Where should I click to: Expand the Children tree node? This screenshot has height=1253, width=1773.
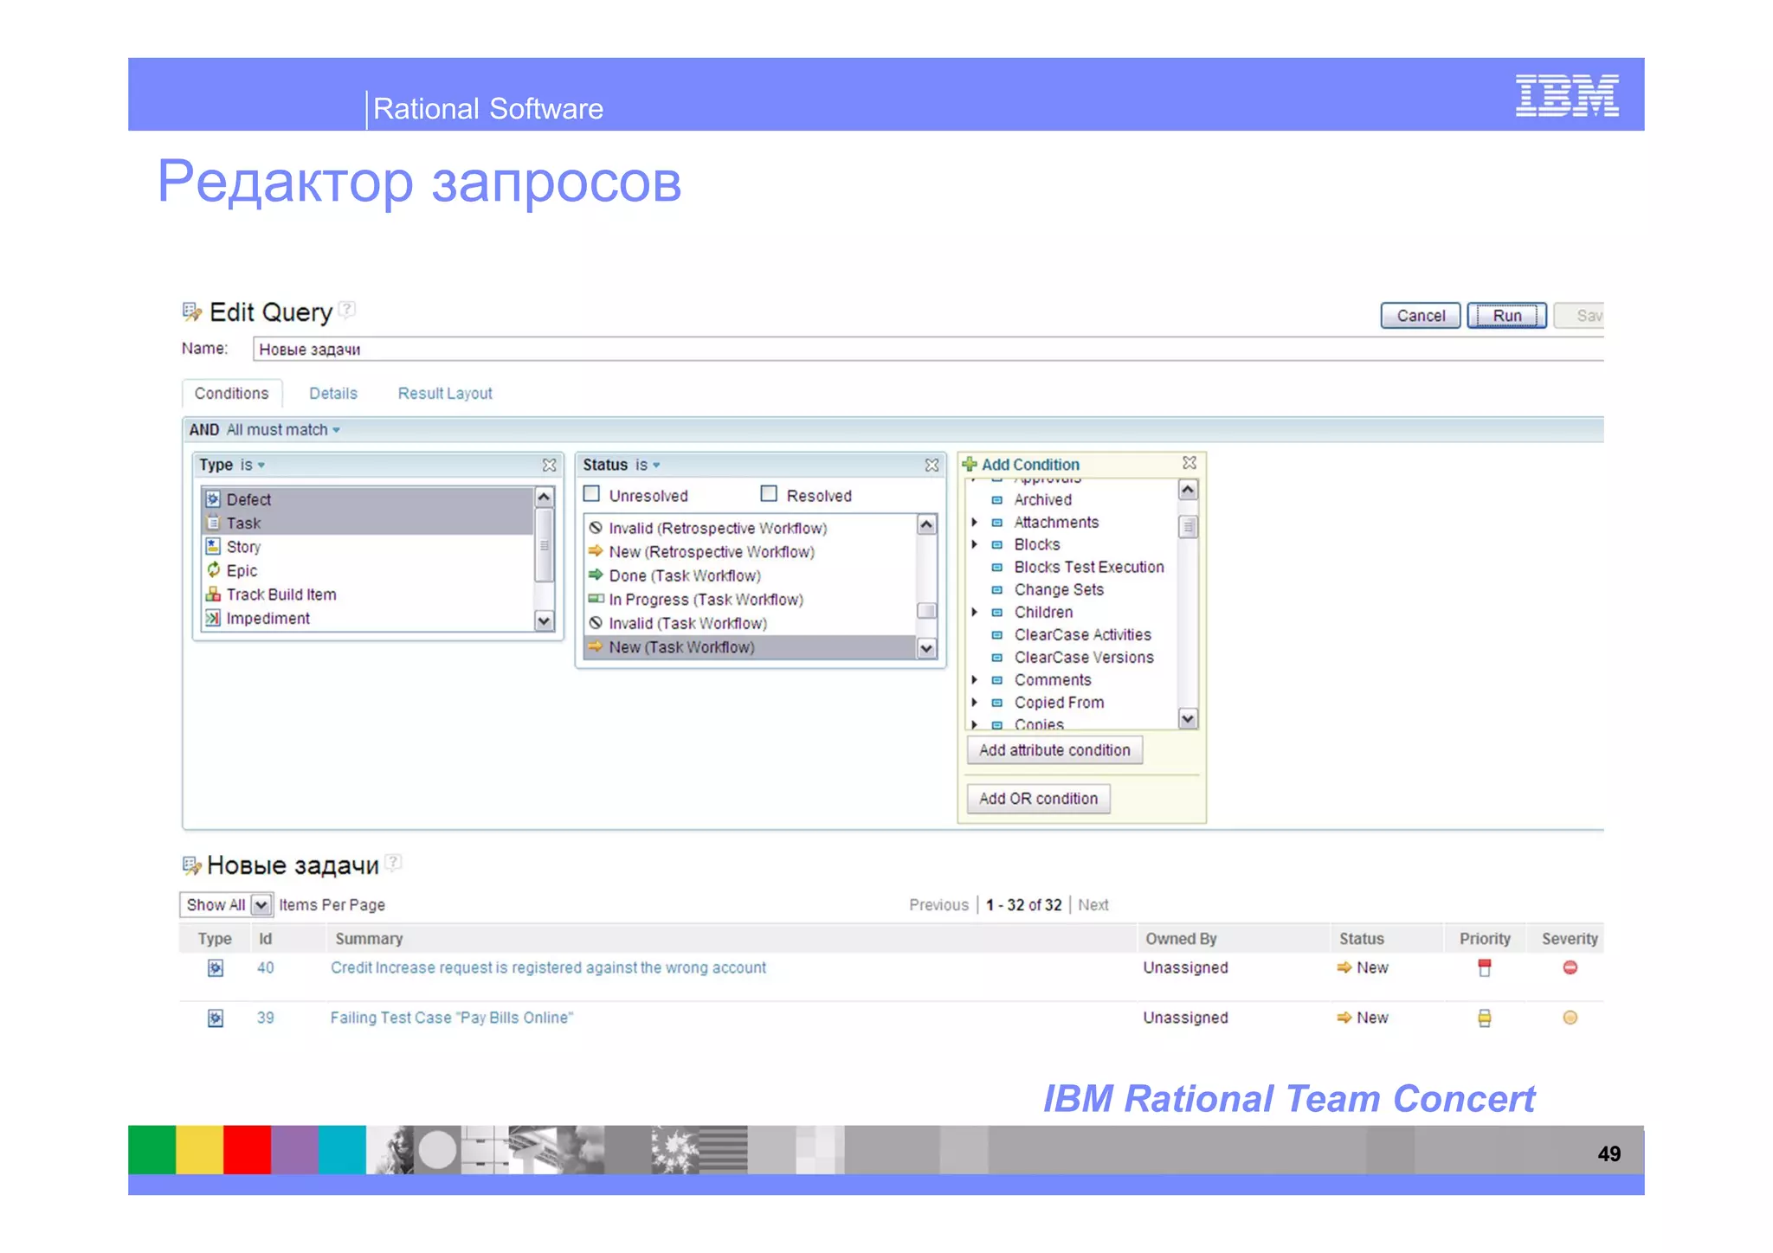(x=974, y=612)
